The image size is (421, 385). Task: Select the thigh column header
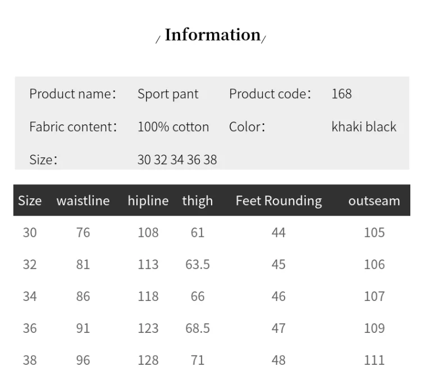tap(198, 201)
